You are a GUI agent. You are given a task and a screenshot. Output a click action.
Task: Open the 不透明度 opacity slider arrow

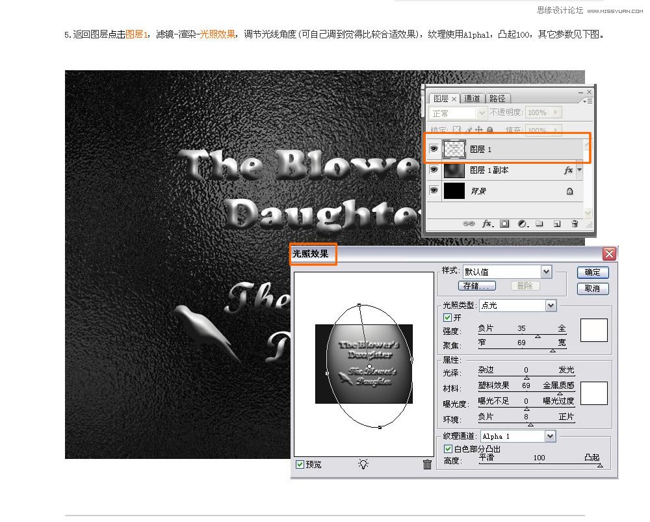[556, 112]
